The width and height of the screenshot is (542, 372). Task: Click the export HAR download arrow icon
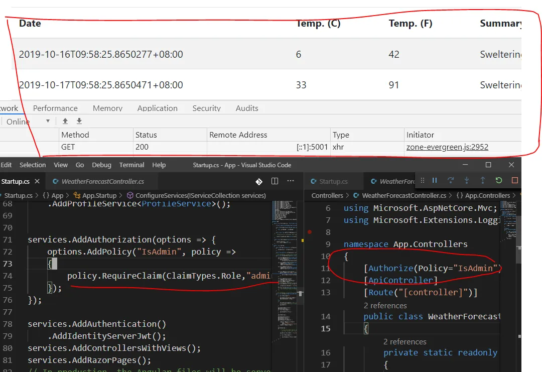[x=79, y=121]
